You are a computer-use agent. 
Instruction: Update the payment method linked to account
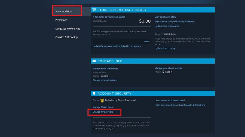(x=117, y=46)
